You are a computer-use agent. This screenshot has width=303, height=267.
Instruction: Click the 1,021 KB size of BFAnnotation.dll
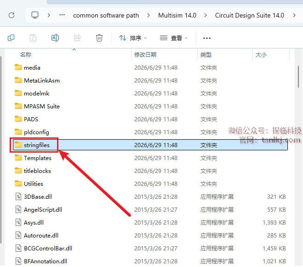point(274,261)
